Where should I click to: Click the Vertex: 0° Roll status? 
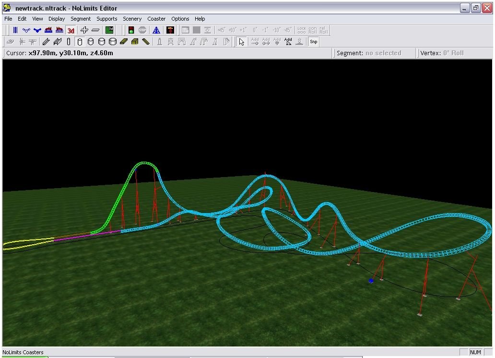(x=442, y=53)
